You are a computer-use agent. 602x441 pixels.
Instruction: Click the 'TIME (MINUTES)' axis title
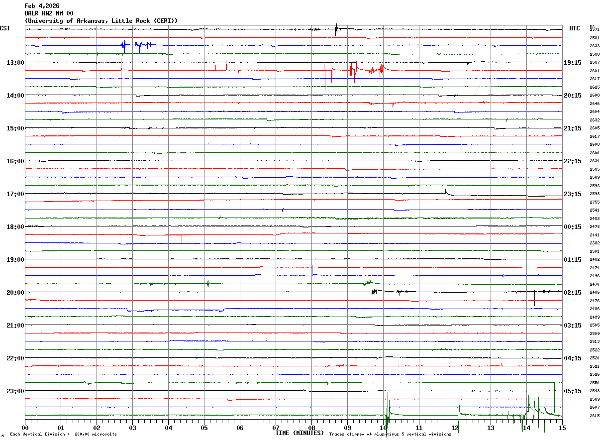(300, 433)
